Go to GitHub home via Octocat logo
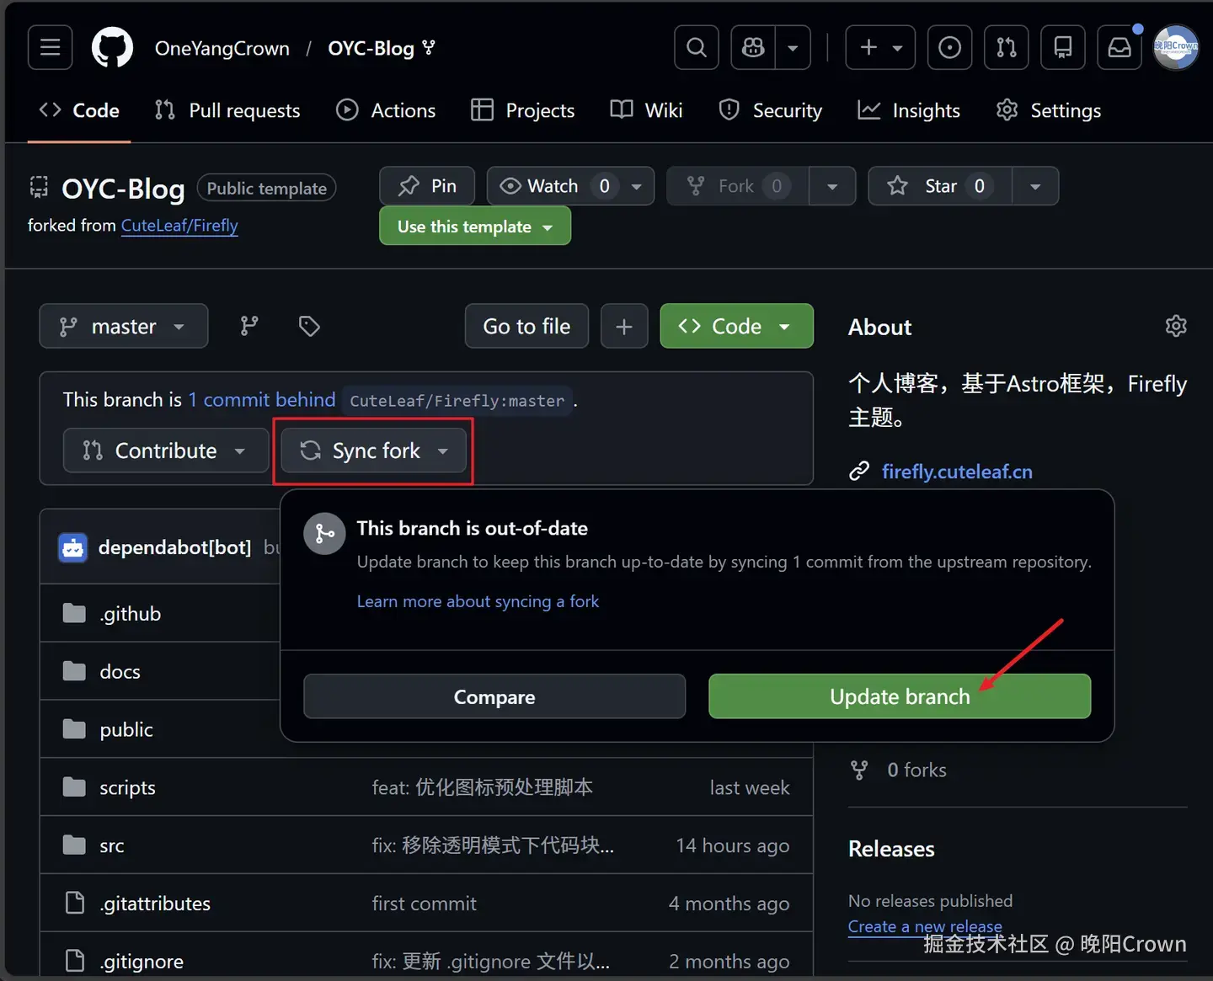The image size is (1213, 981). click(112, 47)
